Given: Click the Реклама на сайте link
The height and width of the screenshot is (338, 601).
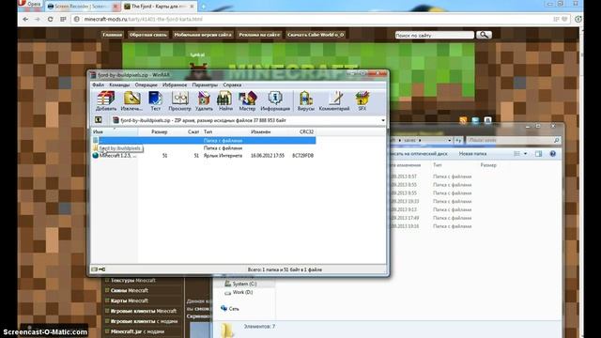Looking at the screenshot, I should pos(259,35).
